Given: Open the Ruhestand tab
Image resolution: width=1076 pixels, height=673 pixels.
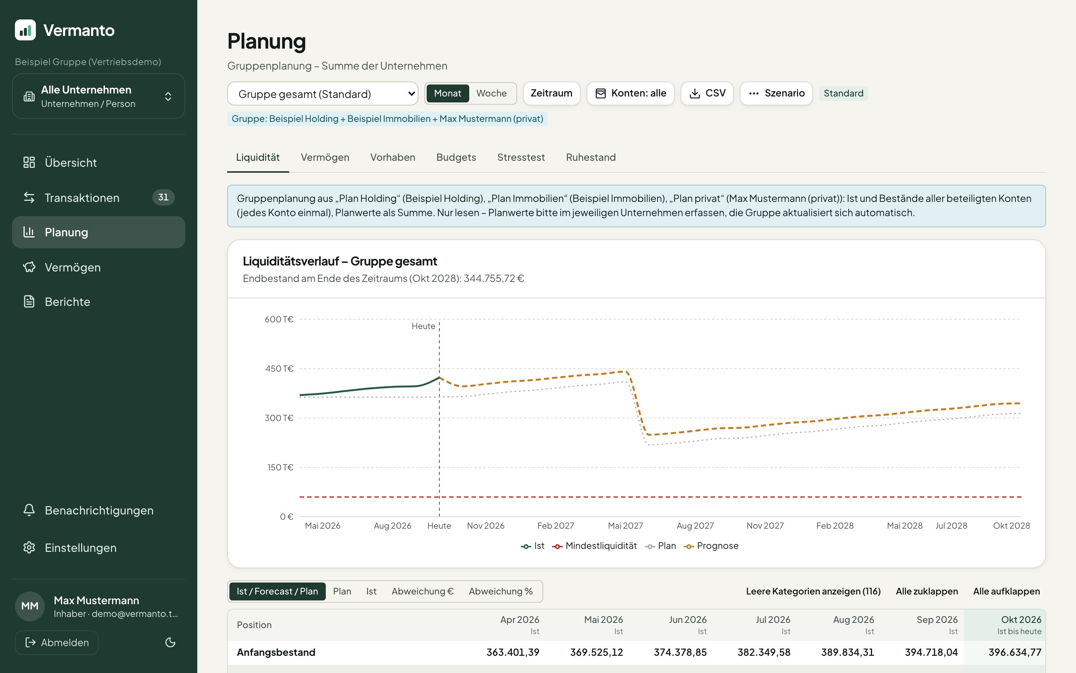Looking at the screenshot, I should (591, 157).
